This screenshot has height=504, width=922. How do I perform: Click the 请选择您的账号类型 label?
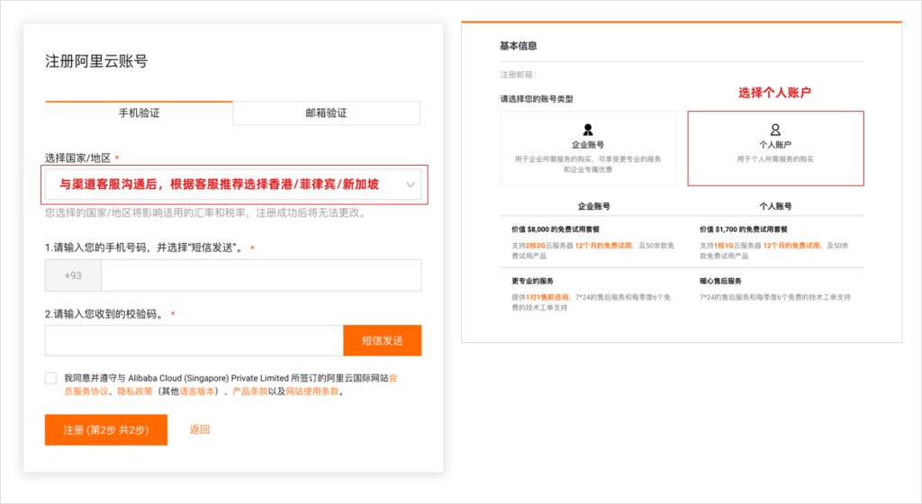537,99
